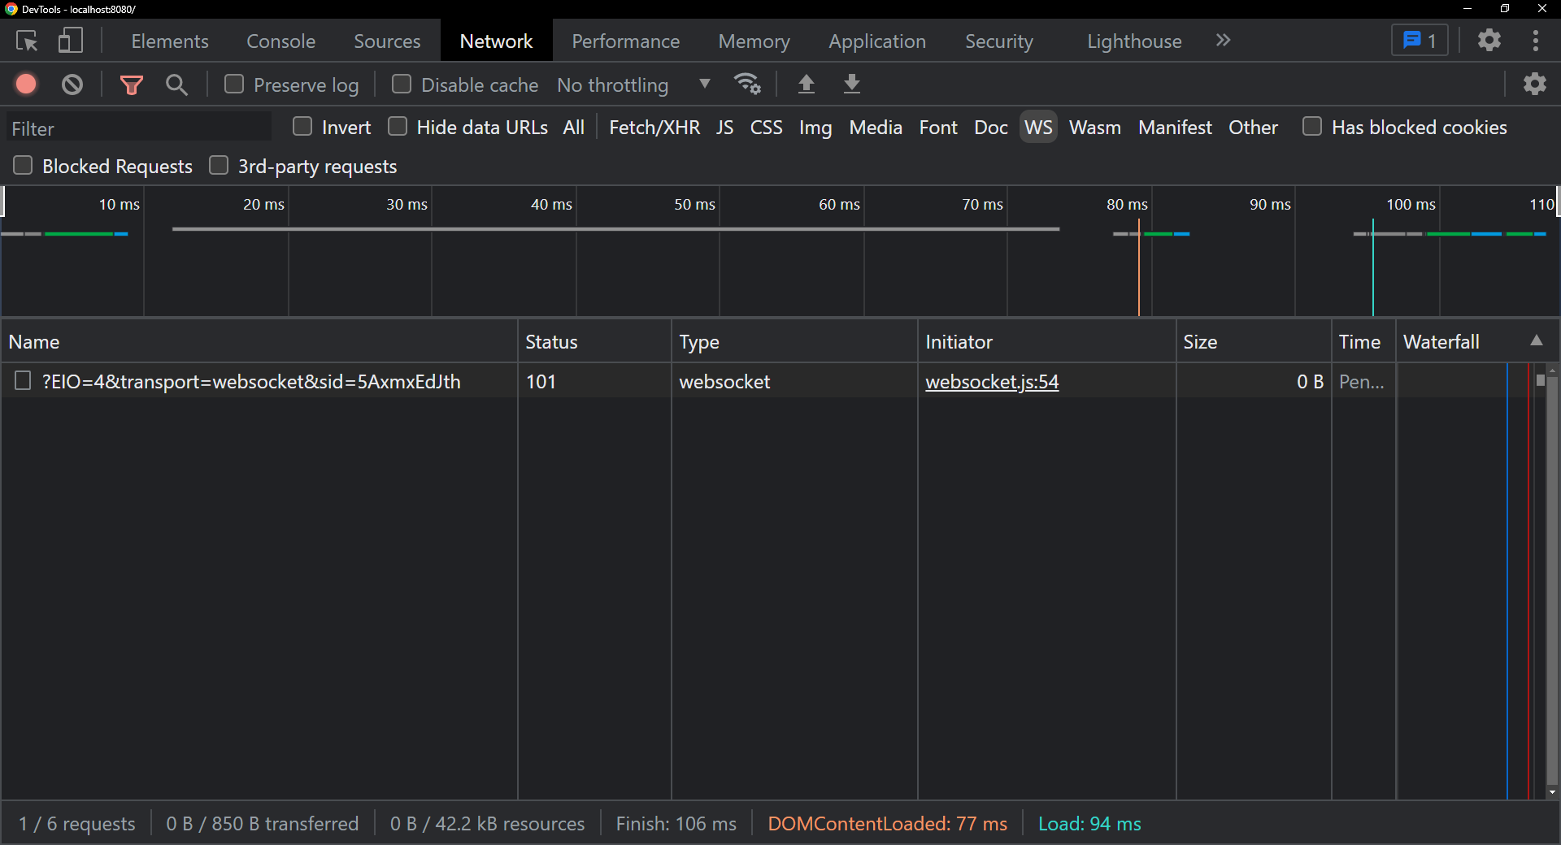
Task: Open the websocket.js:54 initiator link
Action: tap(992, 382)
